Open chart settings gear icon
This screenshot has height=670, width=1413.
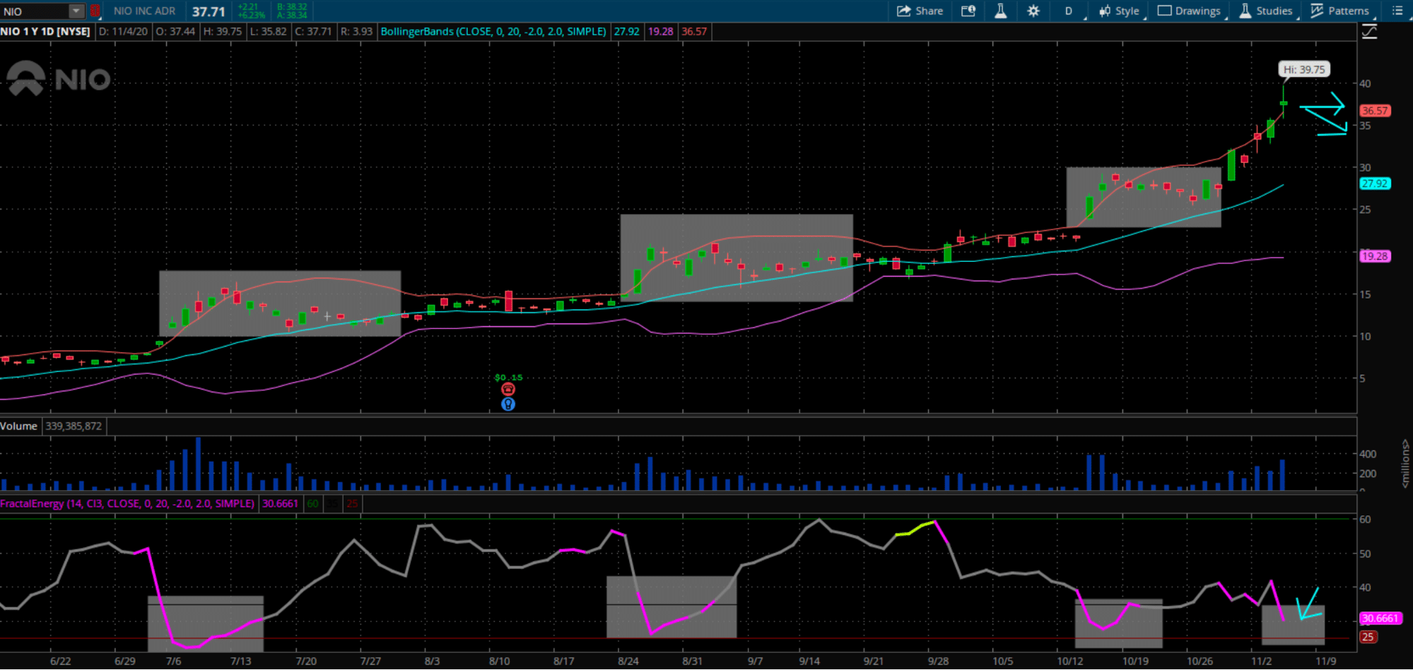[x=1033, y=11]
